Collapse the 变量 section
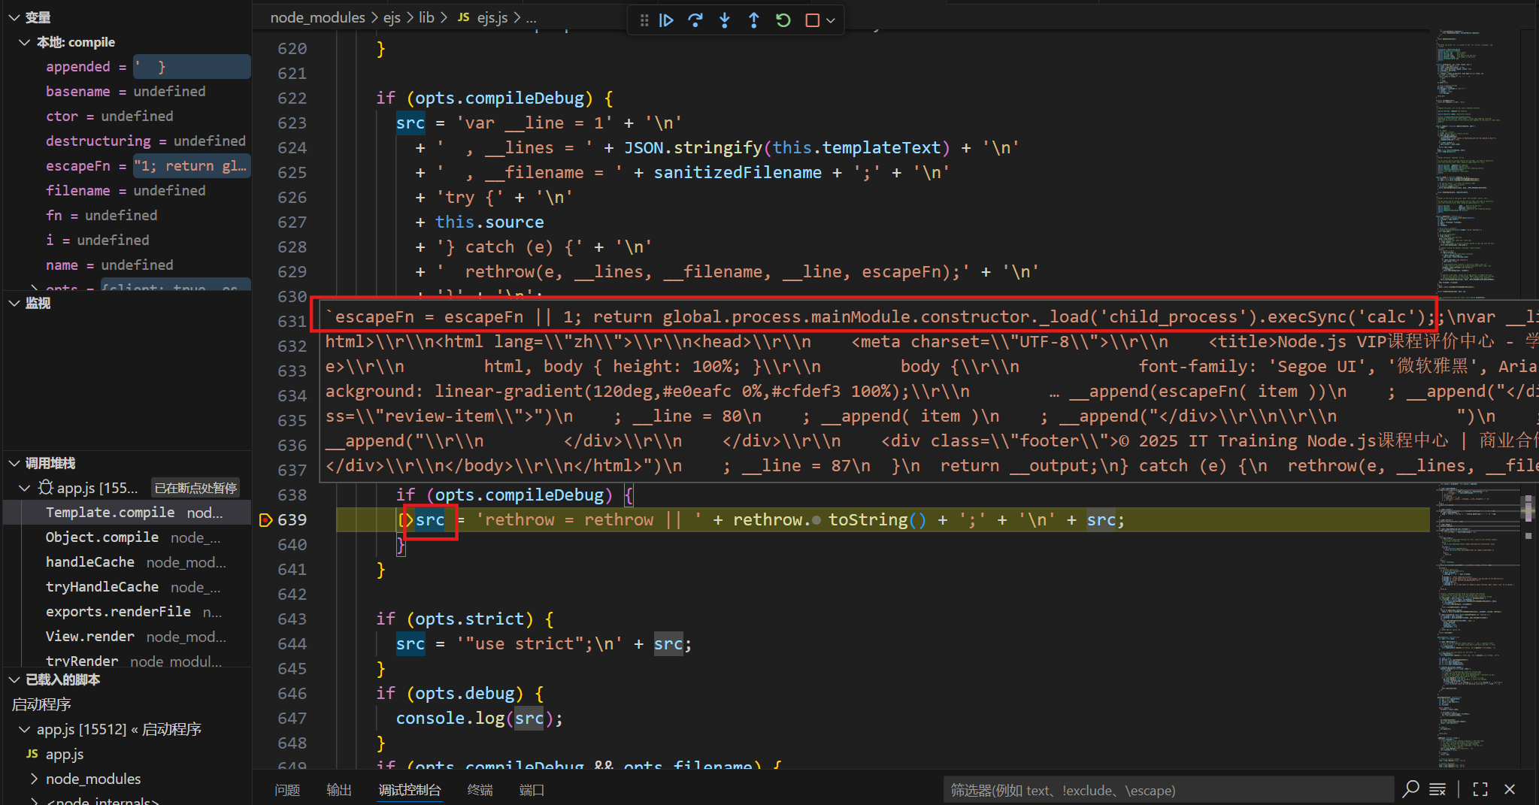1539x805 pixels. [14, 17]
